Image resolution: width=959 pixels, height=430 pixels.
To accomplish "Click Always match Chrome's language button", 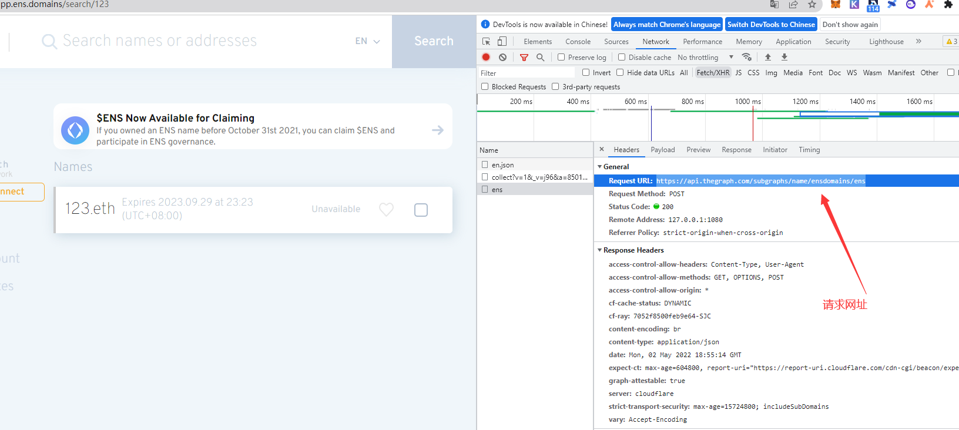I will (x=667, y=25).
